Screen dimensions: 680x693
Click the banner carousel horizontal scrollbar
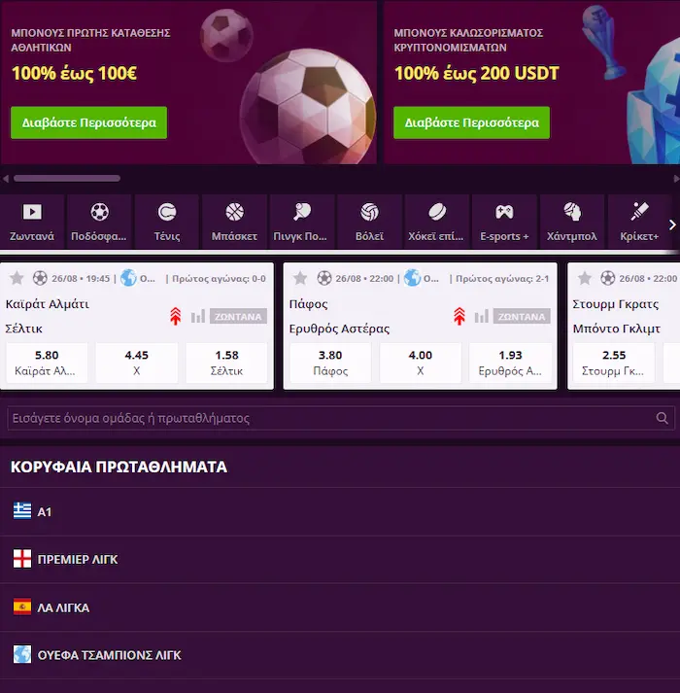[x=67, y=178]
